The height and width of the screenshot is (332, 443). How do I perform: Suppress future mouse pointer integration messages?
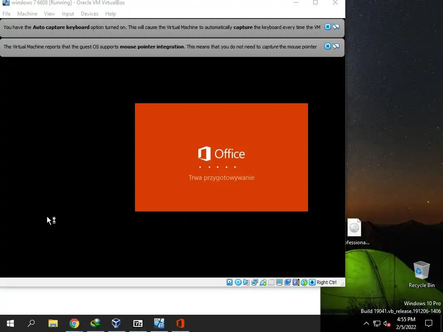[336, 46]
